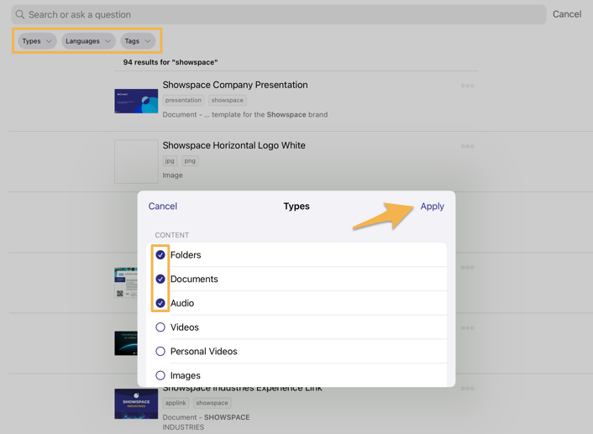Open more options for Showspace Horizontal Logo White

click(468, 146)
